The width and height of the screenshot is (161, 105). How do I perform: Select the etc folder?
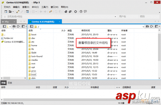31,42
